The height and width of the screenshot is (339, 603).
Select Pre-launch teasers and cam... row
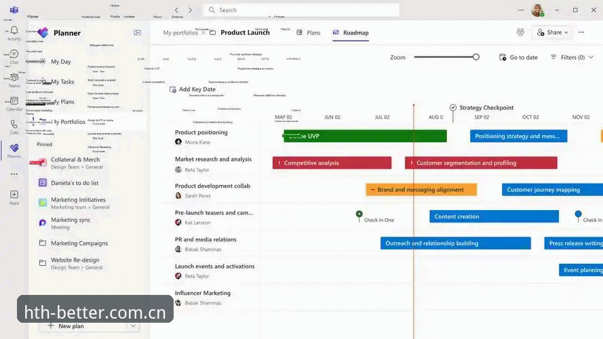[214, 212]
